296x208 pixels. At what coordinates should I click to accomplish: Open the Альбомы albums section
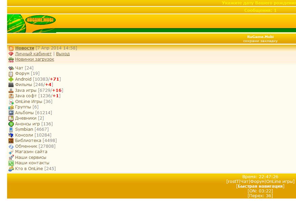click(24, 113)
